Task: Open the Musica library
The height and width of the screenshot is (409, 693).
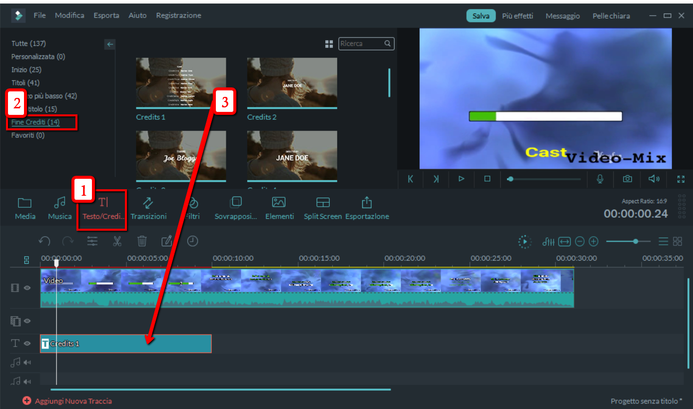Action: pyautogui.click(x=60, y=208)
